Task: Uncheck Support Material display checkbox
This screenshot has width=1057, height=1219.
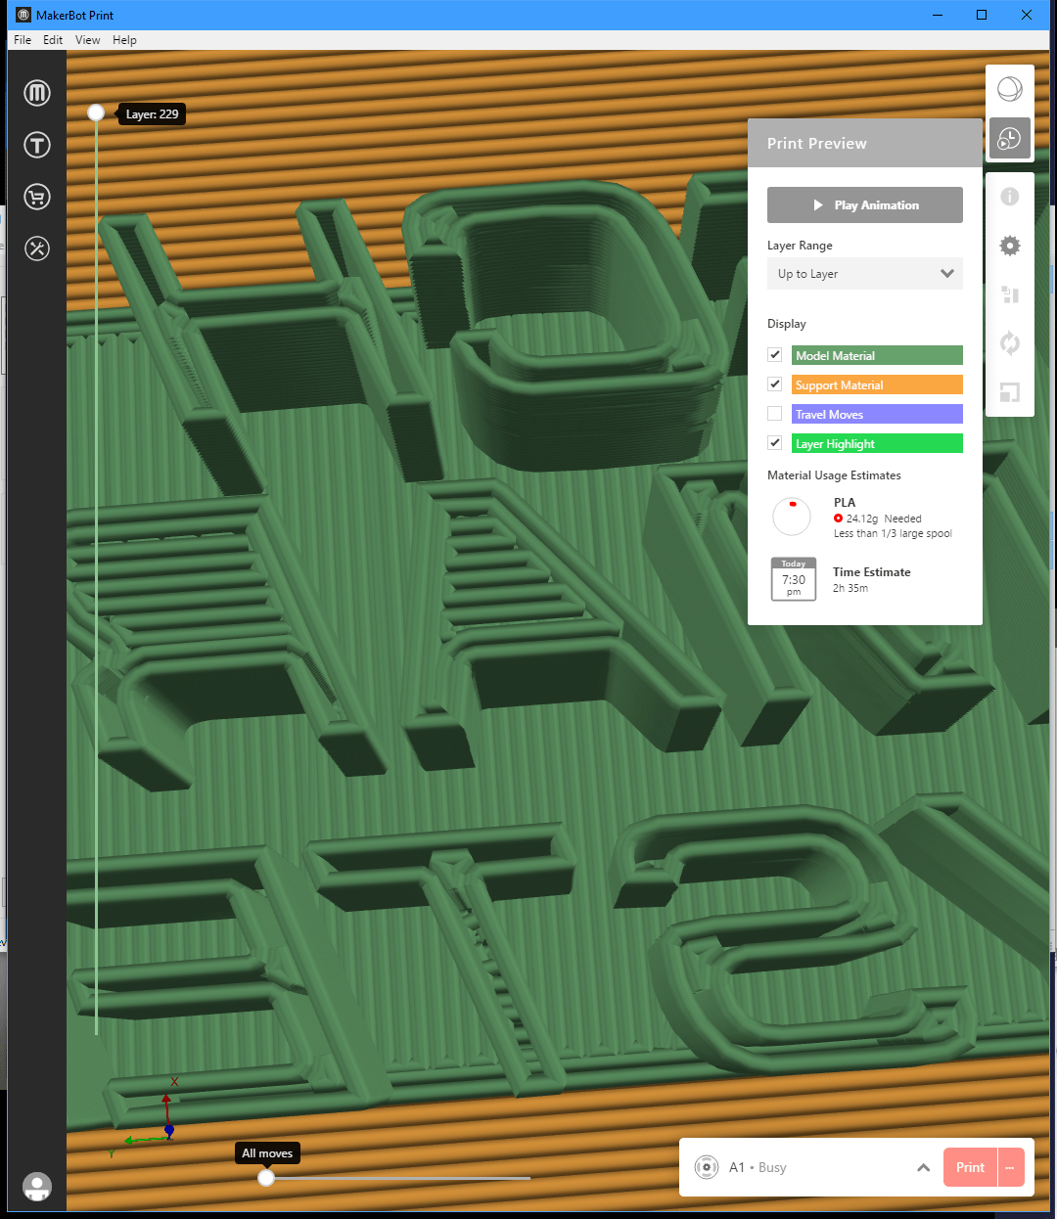Action: [775, 384]
